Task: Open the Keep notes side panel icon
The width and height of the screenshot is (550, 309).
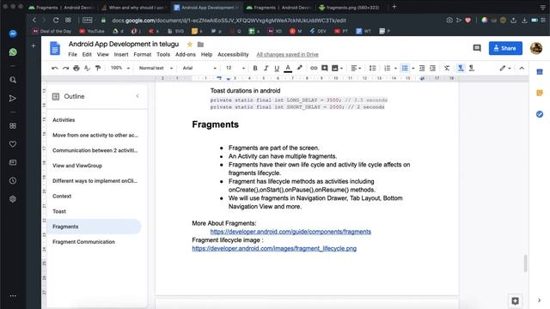Action: pos(540,93)
